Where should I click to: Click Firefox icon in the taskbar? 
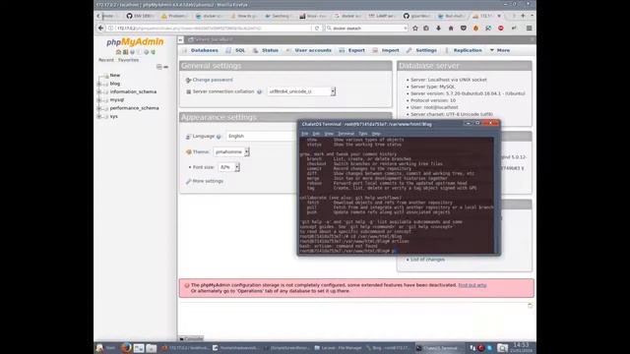126,348
